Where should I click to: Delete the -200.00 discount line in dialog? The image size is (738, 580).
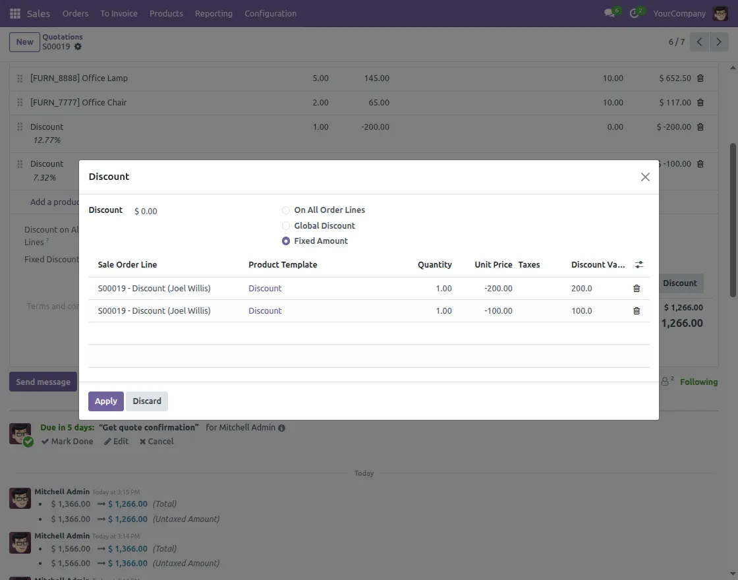pos(637,289)
